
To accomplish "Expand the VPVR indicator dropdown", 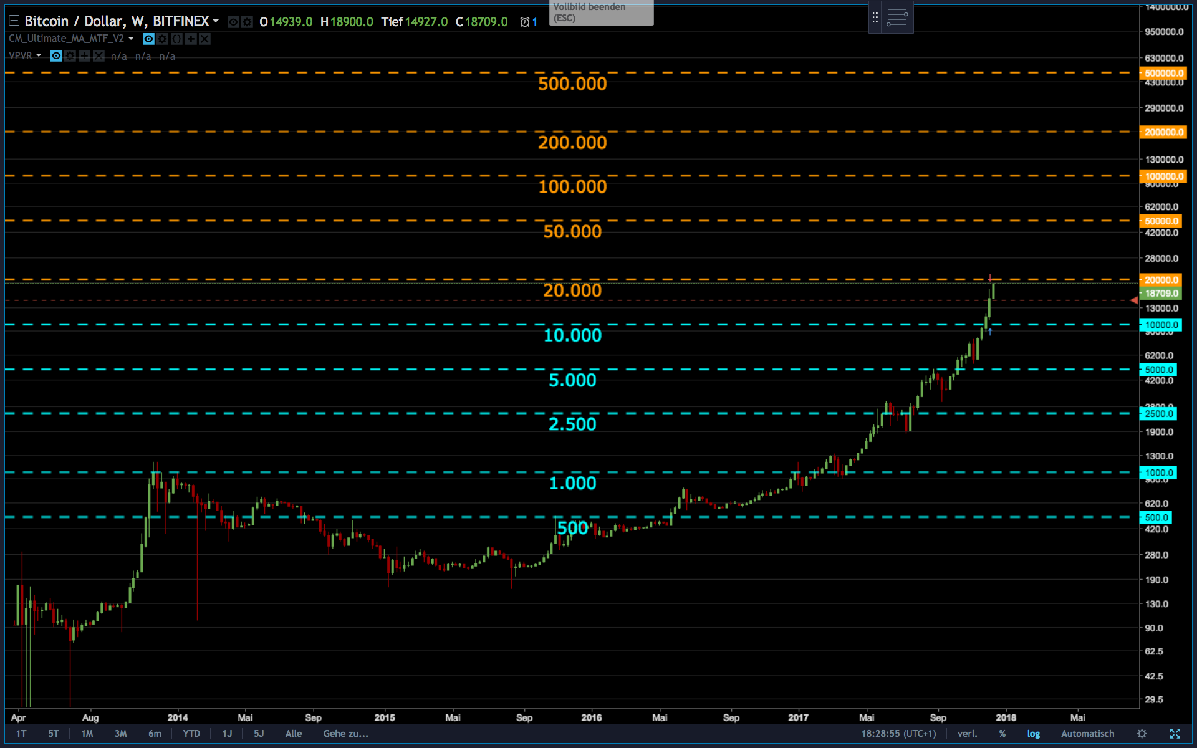I will point(39,55).
